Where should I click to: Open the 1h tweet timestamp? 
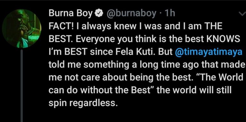click(169, 13)
